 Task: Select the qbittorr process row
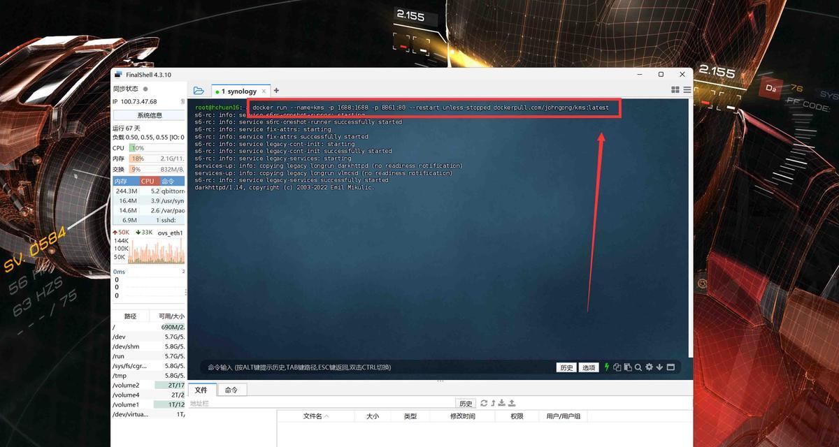click(x=149, y=191)
